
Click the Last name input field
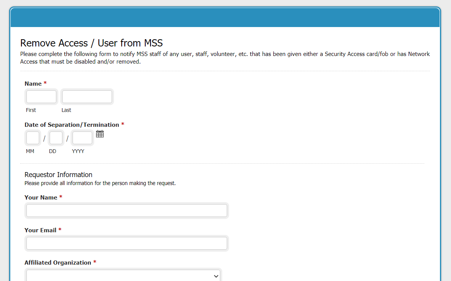[x=87, y=97]
